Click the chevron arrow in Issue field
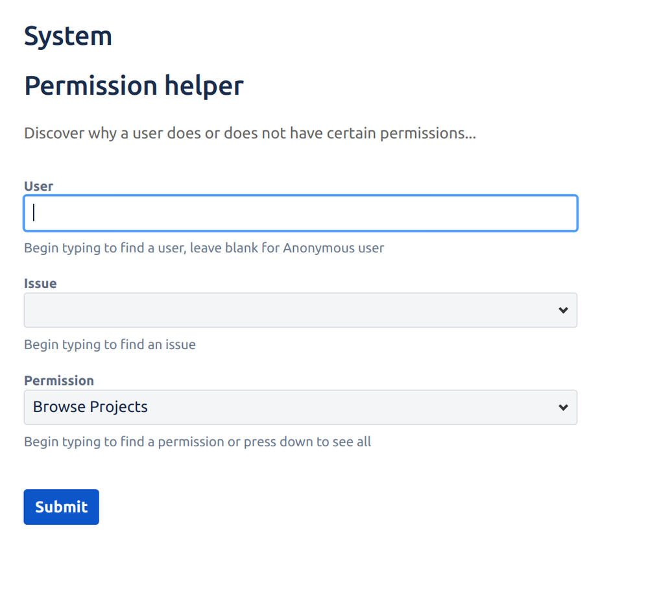Screen dimensions: 648x604 (x=562, y=310)
